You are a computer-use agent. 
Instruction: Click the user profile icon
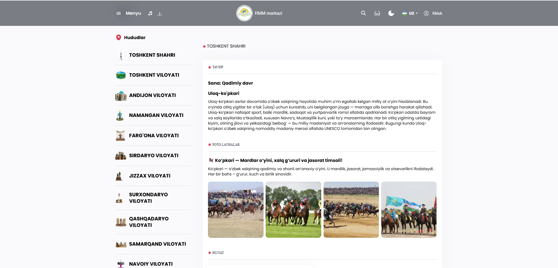tap(426, 13)
